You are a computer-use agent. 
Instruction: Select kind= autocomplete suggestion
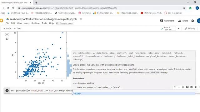pyautogui.click(x=133, y=94)
